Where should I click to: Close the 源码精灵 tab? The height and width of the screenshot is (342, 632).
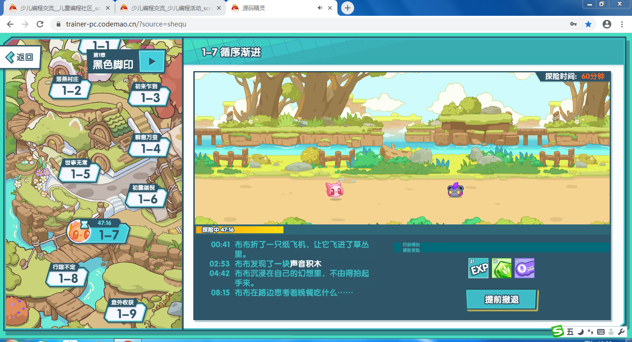(x=330, y=8)
